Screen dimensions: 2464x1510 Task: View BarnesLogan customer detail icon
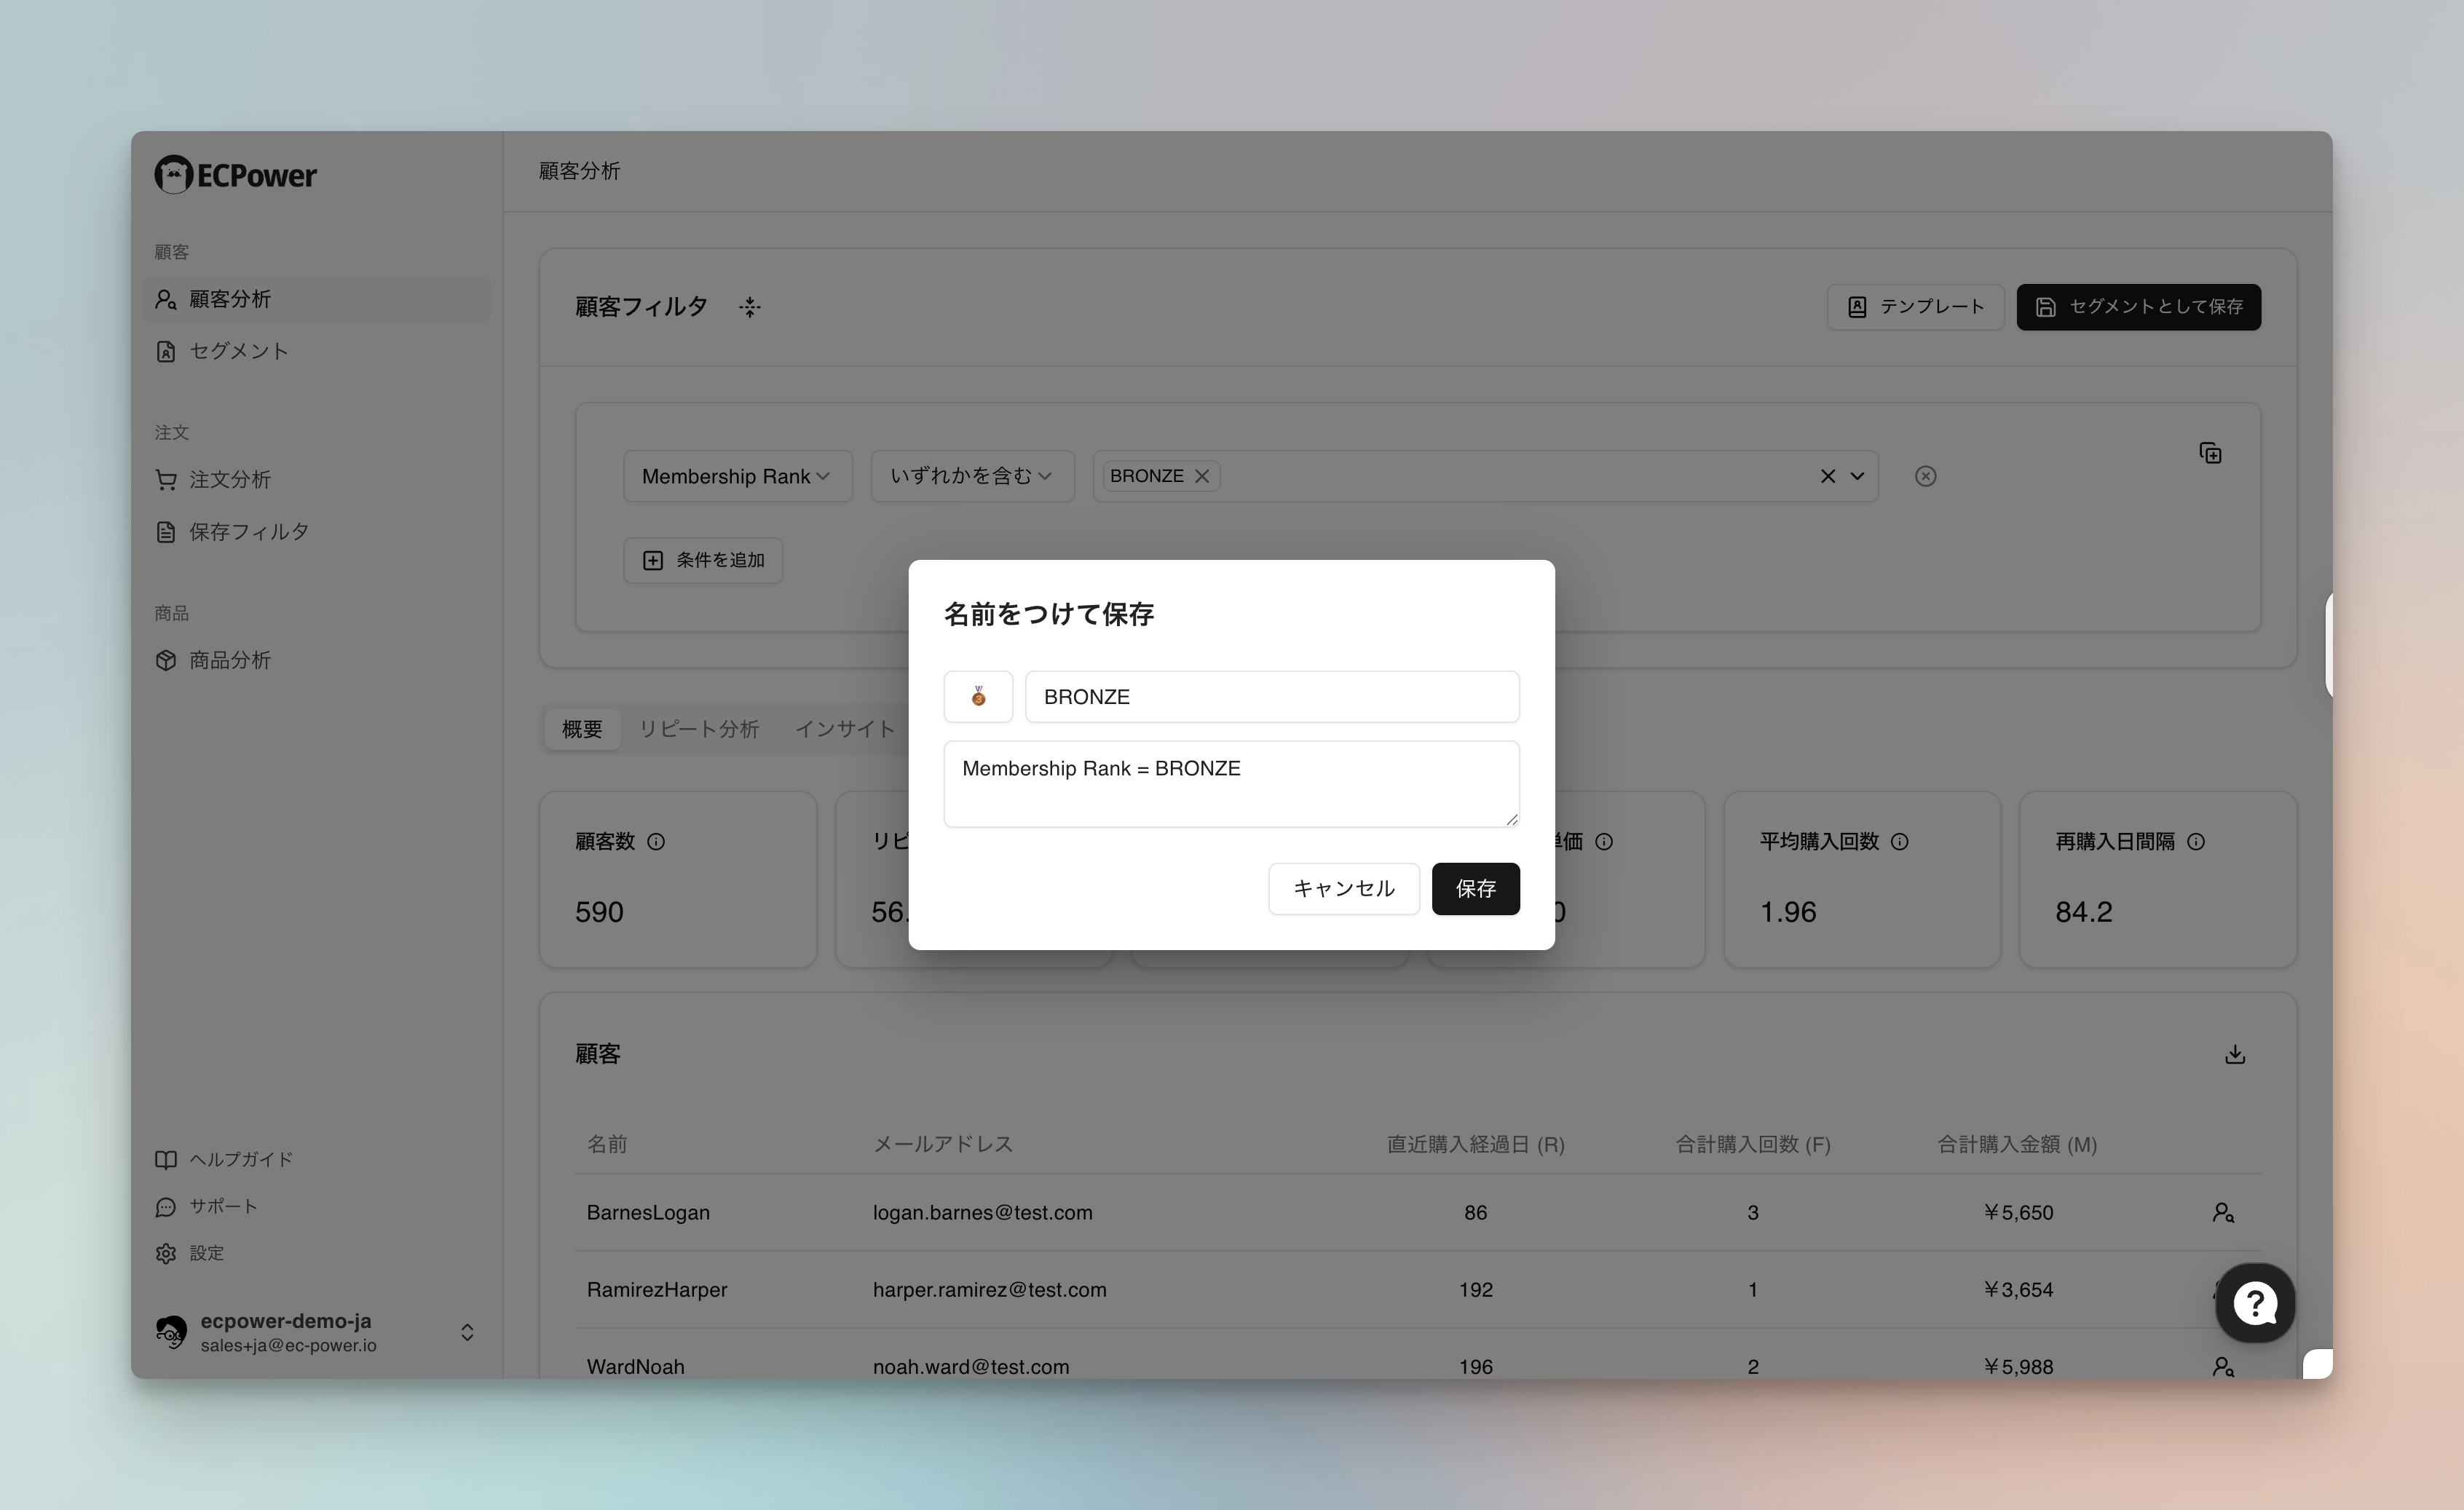(2222, 1212)
